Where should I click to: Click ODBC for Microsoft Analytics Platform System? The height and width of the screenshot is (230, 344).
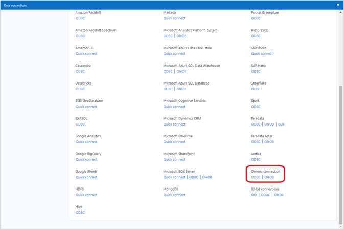168,36
